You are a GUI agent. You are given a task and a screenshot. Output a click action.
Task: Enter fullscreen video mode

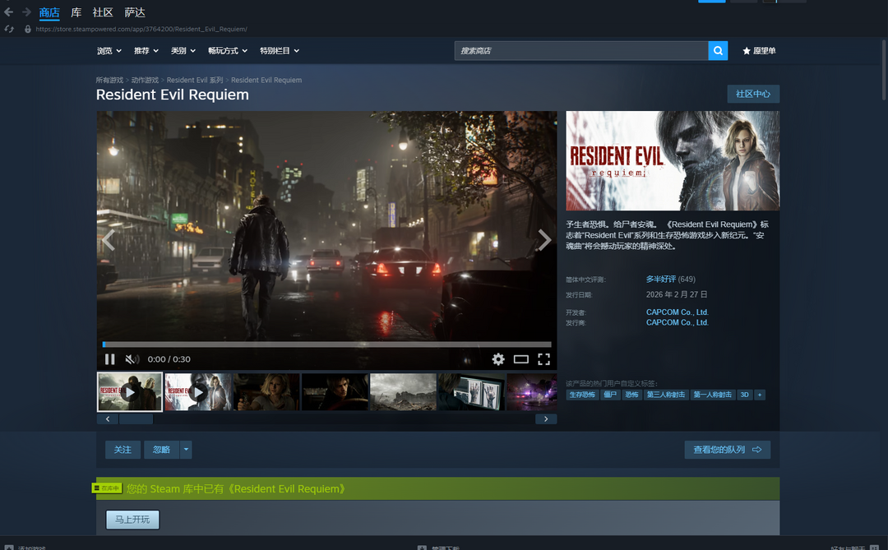click(x=543, y=359)
